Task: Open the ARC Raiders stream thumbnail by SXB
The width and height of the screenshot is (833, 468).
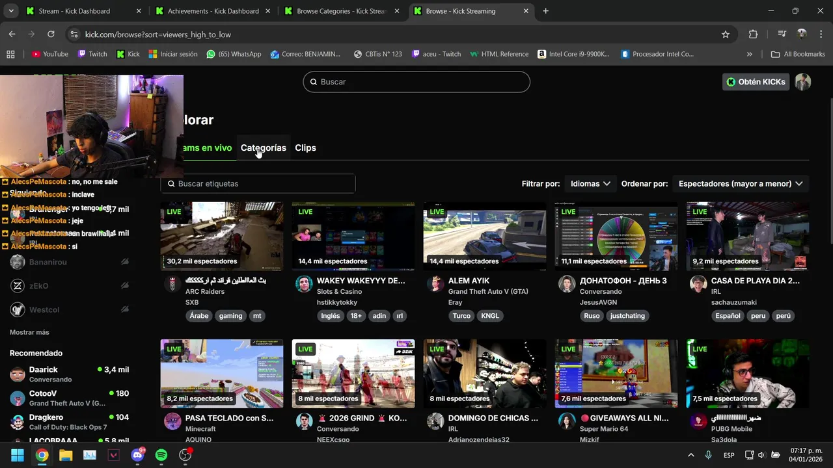Action: 222,236
